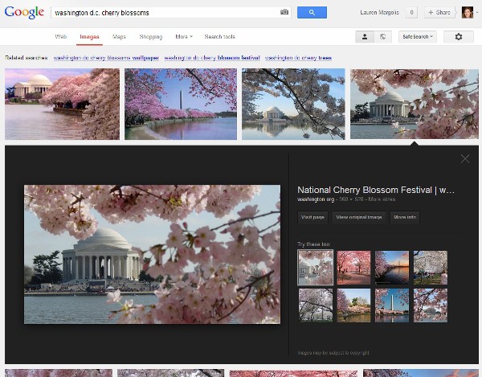Image resolution: width=482 pixels, height=377 pixels.
Task: Open the settings gear menu
Action: pos(459,37)
